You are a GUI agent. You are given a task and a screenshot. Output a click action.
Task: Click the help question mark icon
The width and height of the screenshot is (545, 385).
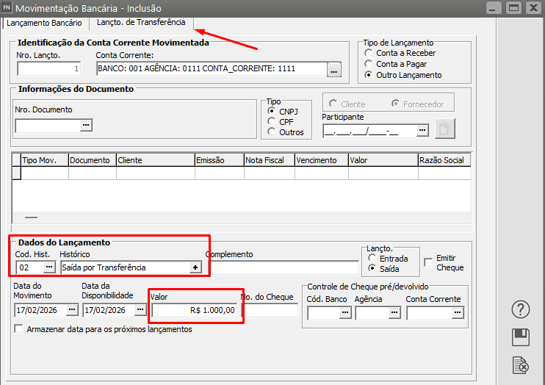(520, 309)
